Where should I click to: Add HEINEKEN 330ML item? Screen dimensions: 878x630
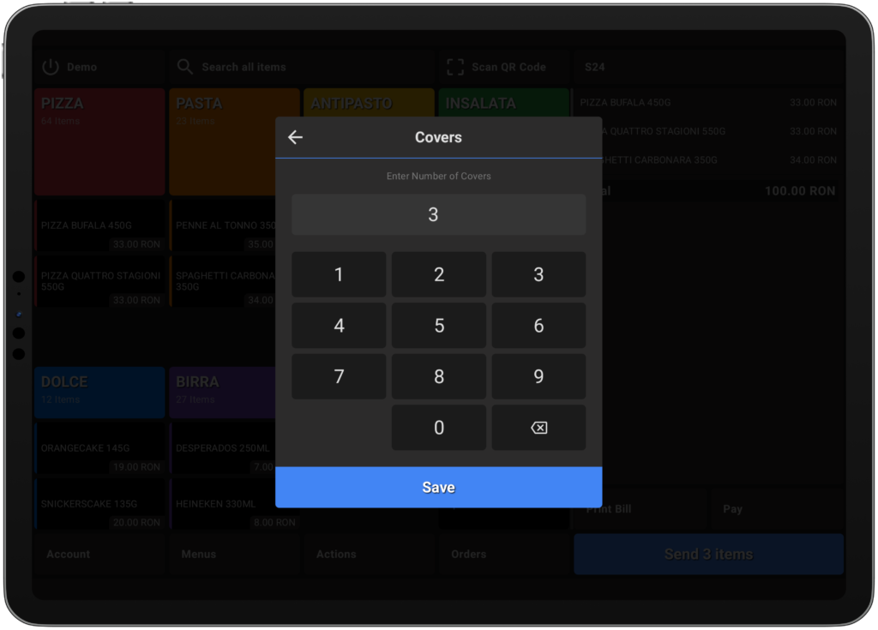coord(235,504)
